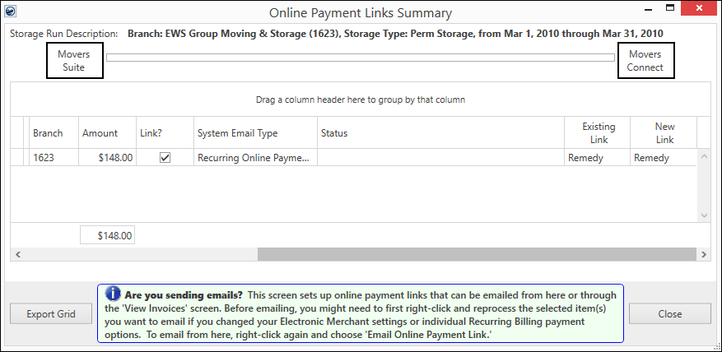Select the $148.00 amount cell in the row

(x=107, y=158)
